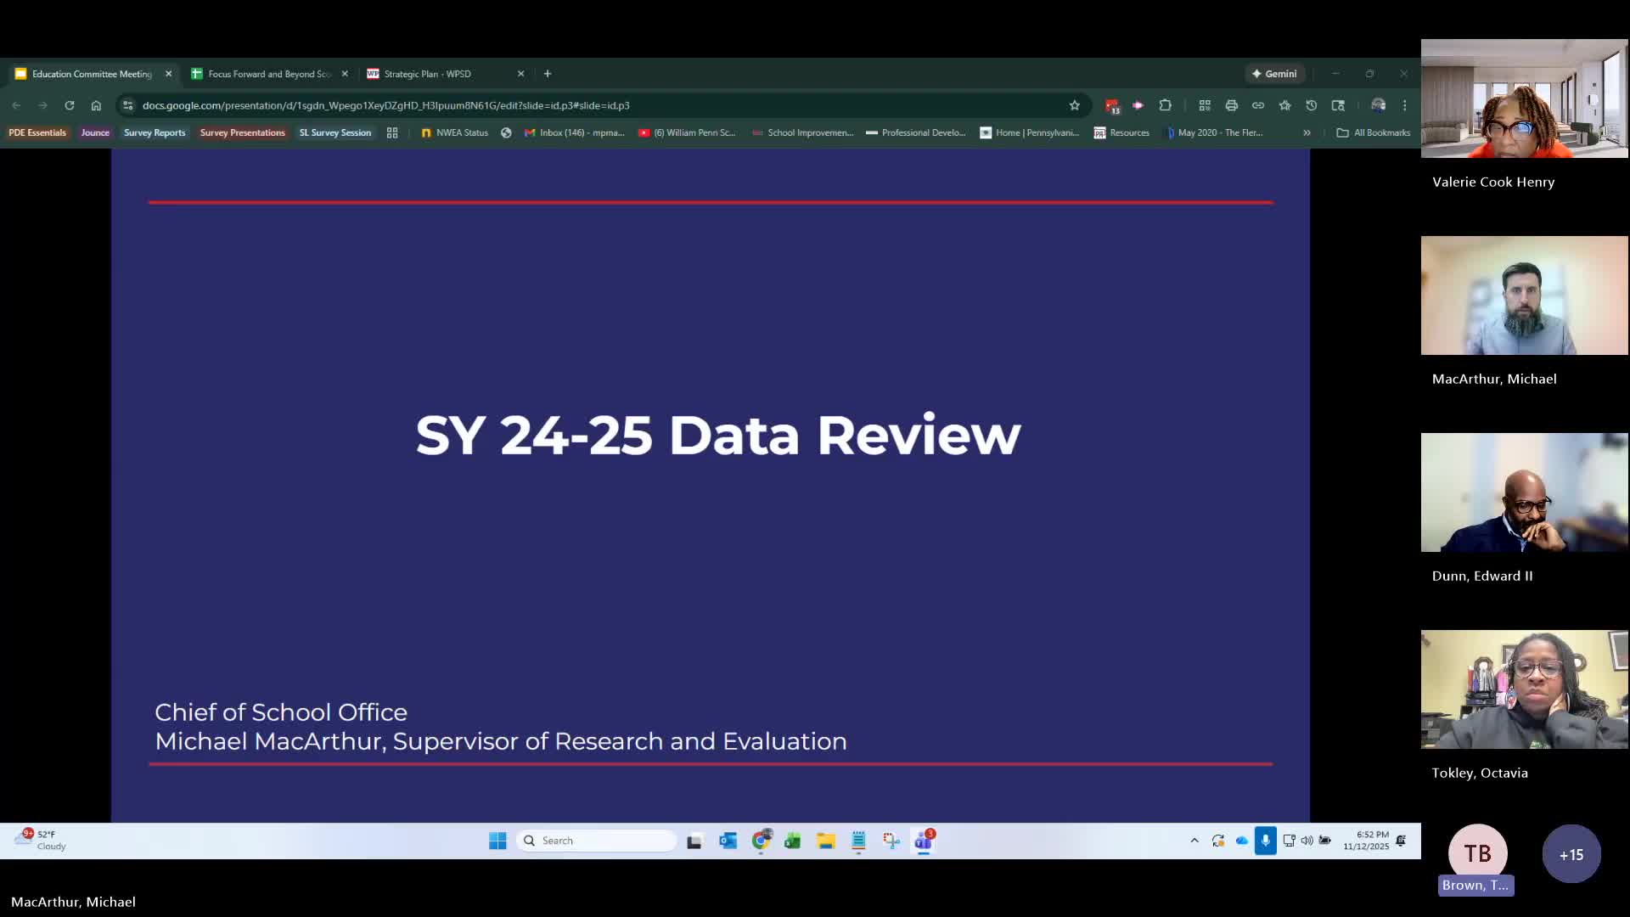Screen dimensions: 1630x917
Task: Click the print icon in the Chrome toolbar
Action: tap(1232, 105)
